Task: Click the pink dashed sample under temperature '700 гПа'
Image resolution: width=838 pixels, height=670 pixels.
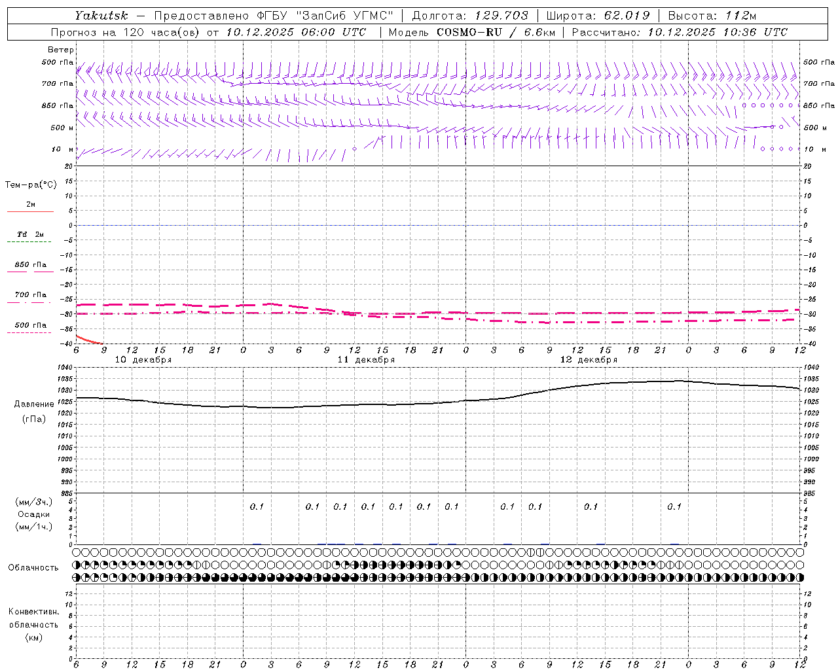Action: click(x=29, y=302)
